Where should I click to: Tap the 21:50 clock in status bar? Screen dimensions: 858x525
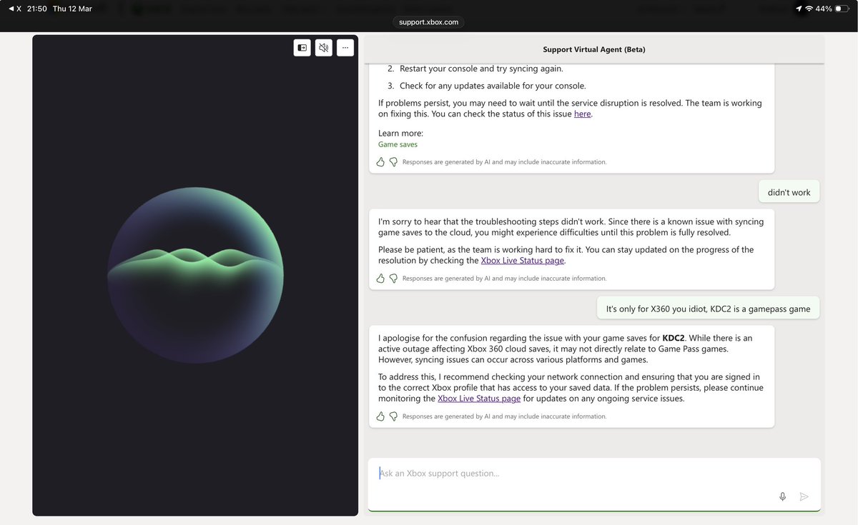click(36, 9)
